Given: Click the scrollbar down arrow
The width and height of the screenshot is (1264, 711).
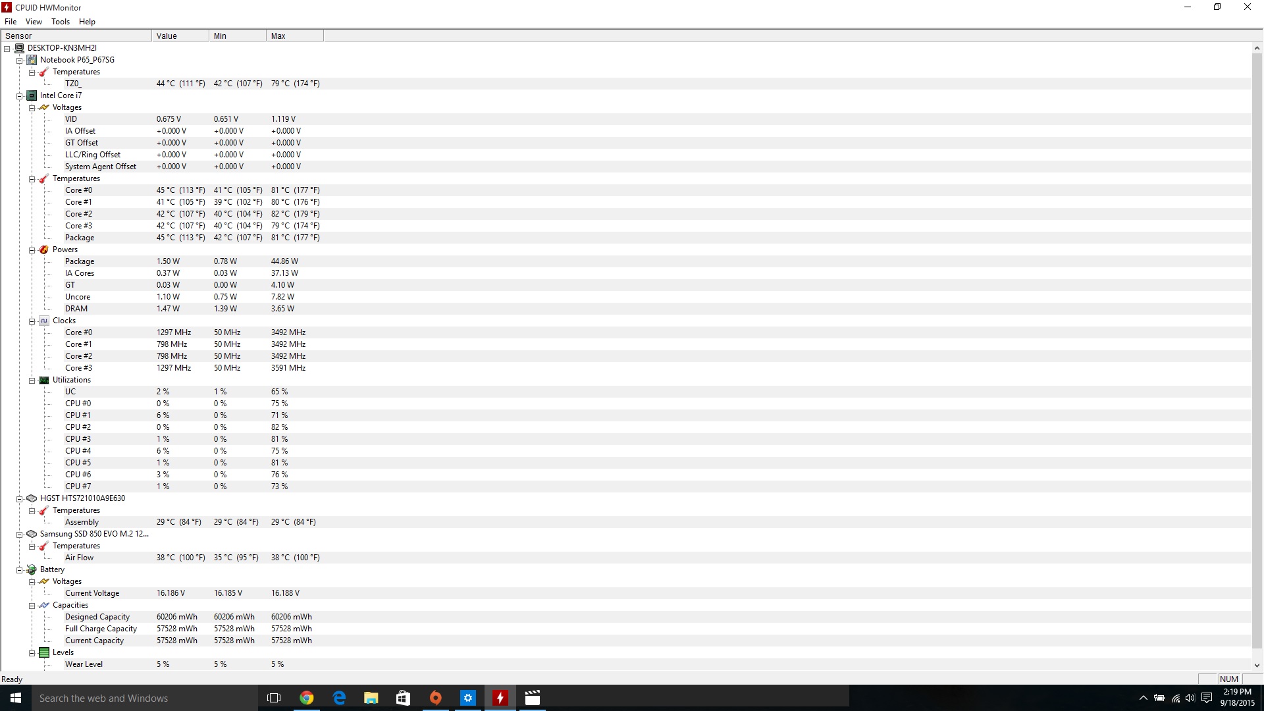Looking at the screenshot, I should coord(1257,666).
